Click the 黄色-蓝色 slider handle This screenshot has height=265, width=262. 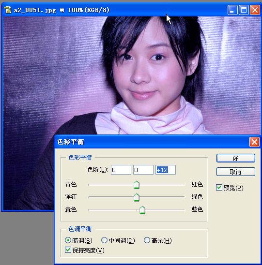coord(142,210)
